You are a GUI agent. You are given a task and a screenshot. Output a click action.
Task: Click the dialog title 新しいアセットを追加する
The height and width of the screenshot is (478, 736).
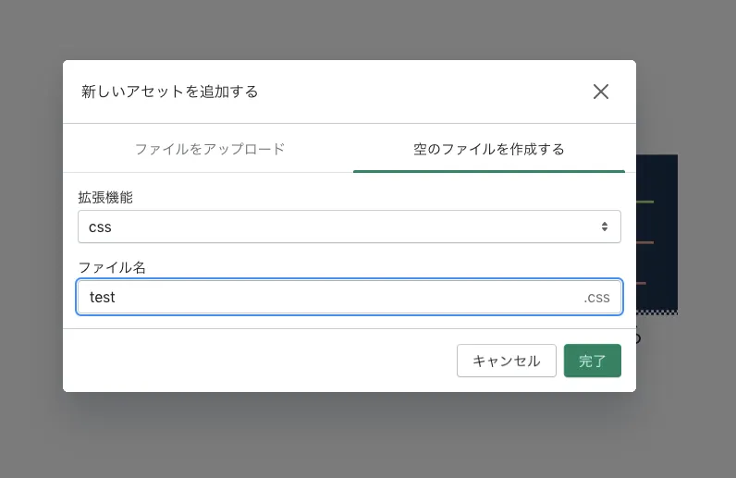click(169, 92)
